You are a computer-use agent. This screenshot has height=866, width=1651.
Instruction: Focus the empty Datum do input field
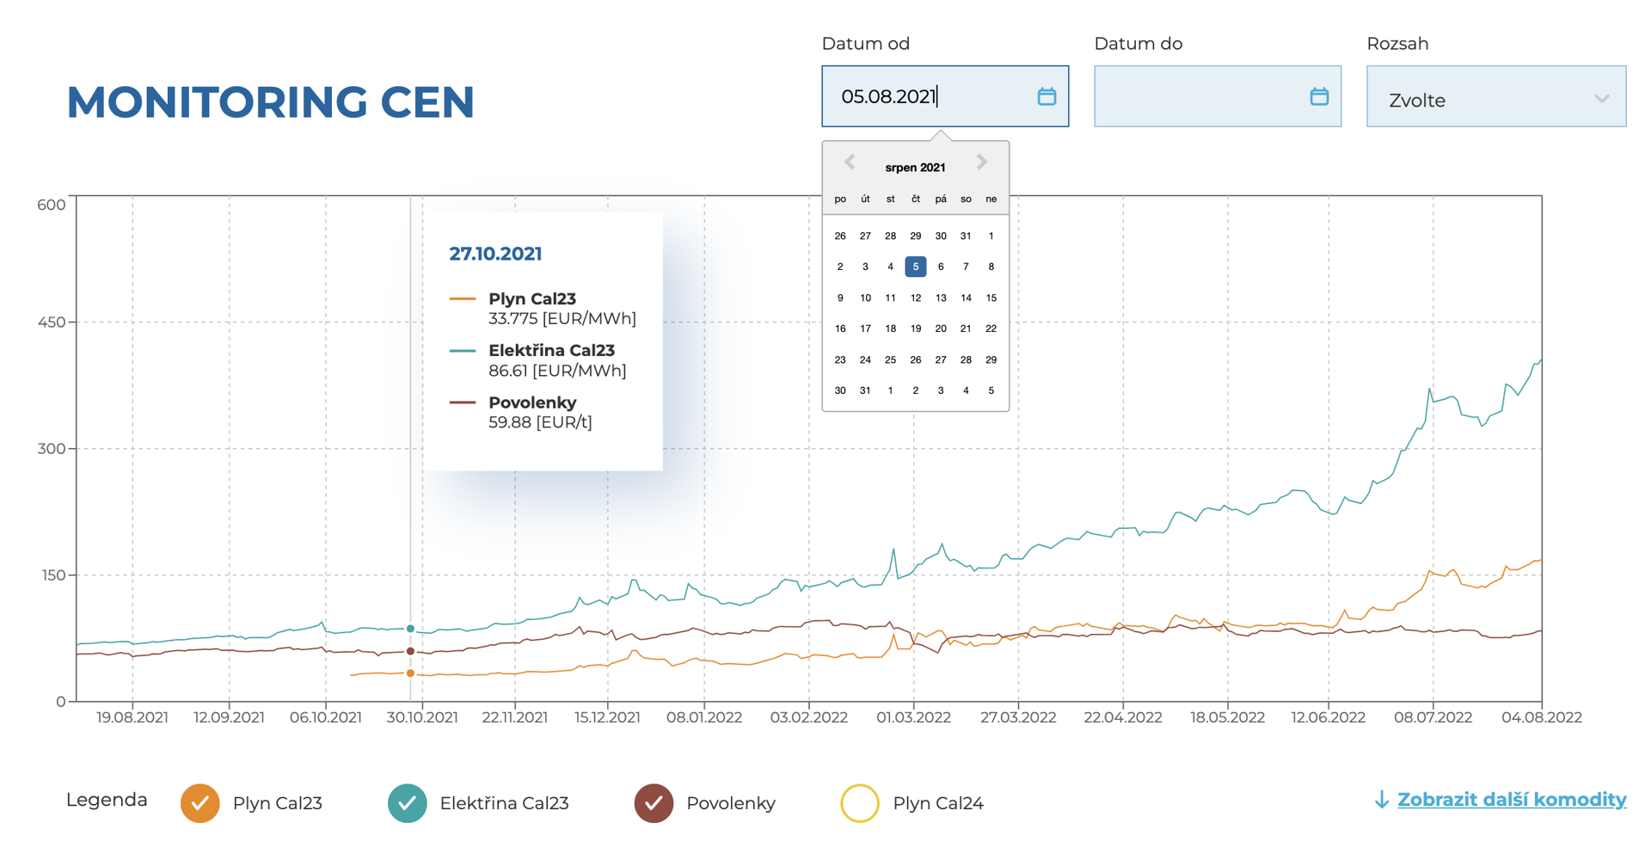(1200, 96)
